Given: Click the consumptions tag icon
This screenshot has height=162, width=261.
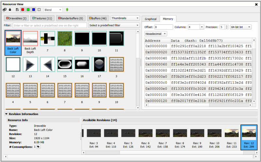Looking at the screenshot, I should click(x=38, y=147).
